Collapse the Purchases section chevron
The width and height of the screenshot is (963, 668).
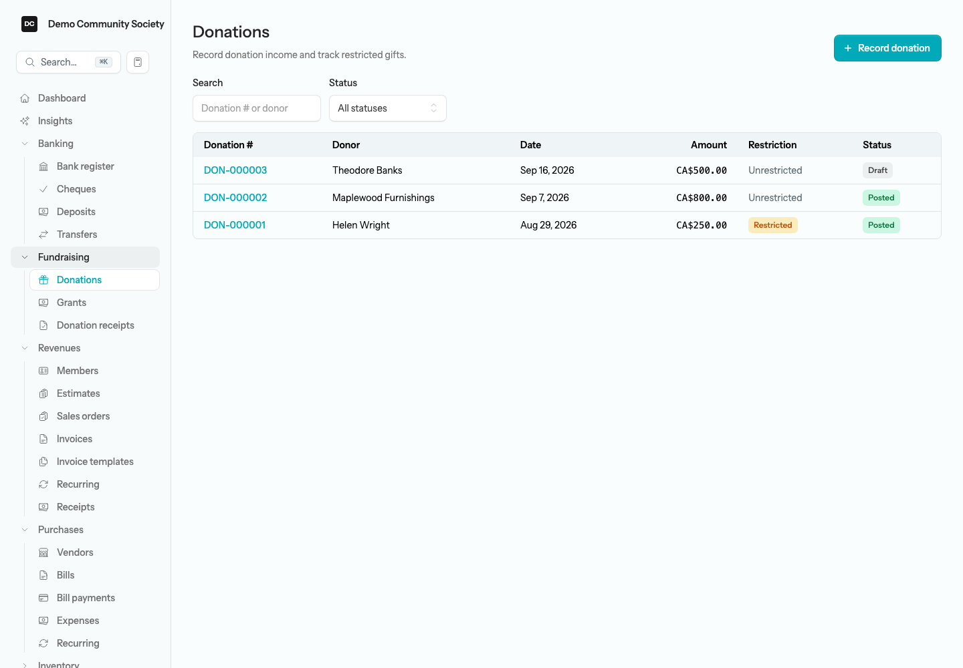pos(25,530)
